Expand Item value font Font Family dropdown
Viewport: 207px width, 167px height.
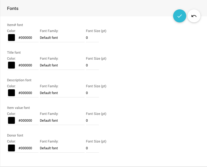click(x=62, y=121)
